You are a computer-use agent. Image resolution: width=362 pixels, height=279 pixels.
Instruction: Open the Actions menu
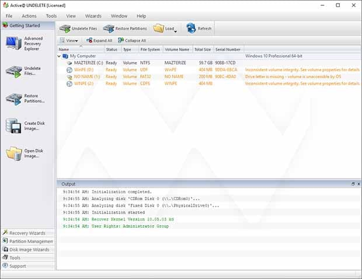[x=29, y=16]
